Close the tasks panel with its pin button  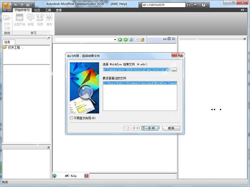pyautogui.click(x=48, y=38)
